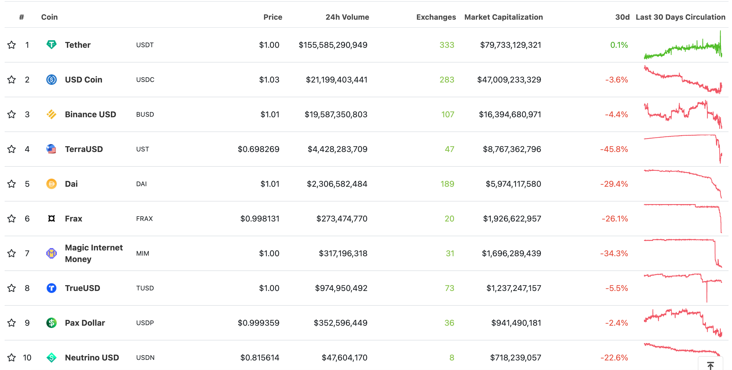Click the Tether coin logo icon

point(52,45)
